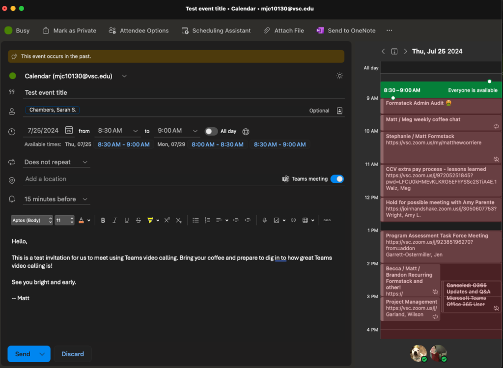Open the Aptos (Body) font dropdown
Image resolution: width=503 pixels, height=368 pixels.
click(x=32, y=220)
